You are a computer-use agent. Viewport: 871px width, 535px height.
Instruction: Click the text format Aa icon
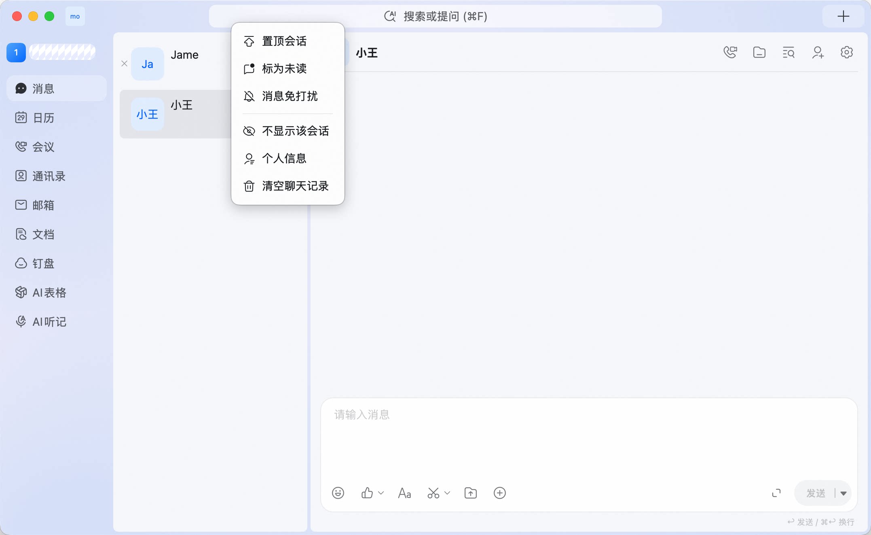[404, 493]
